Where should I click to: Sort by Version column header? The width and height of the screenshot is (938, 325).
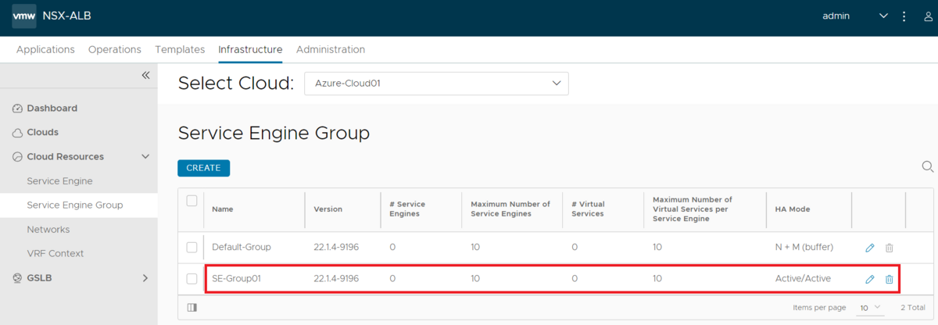[x=328, y=209]
